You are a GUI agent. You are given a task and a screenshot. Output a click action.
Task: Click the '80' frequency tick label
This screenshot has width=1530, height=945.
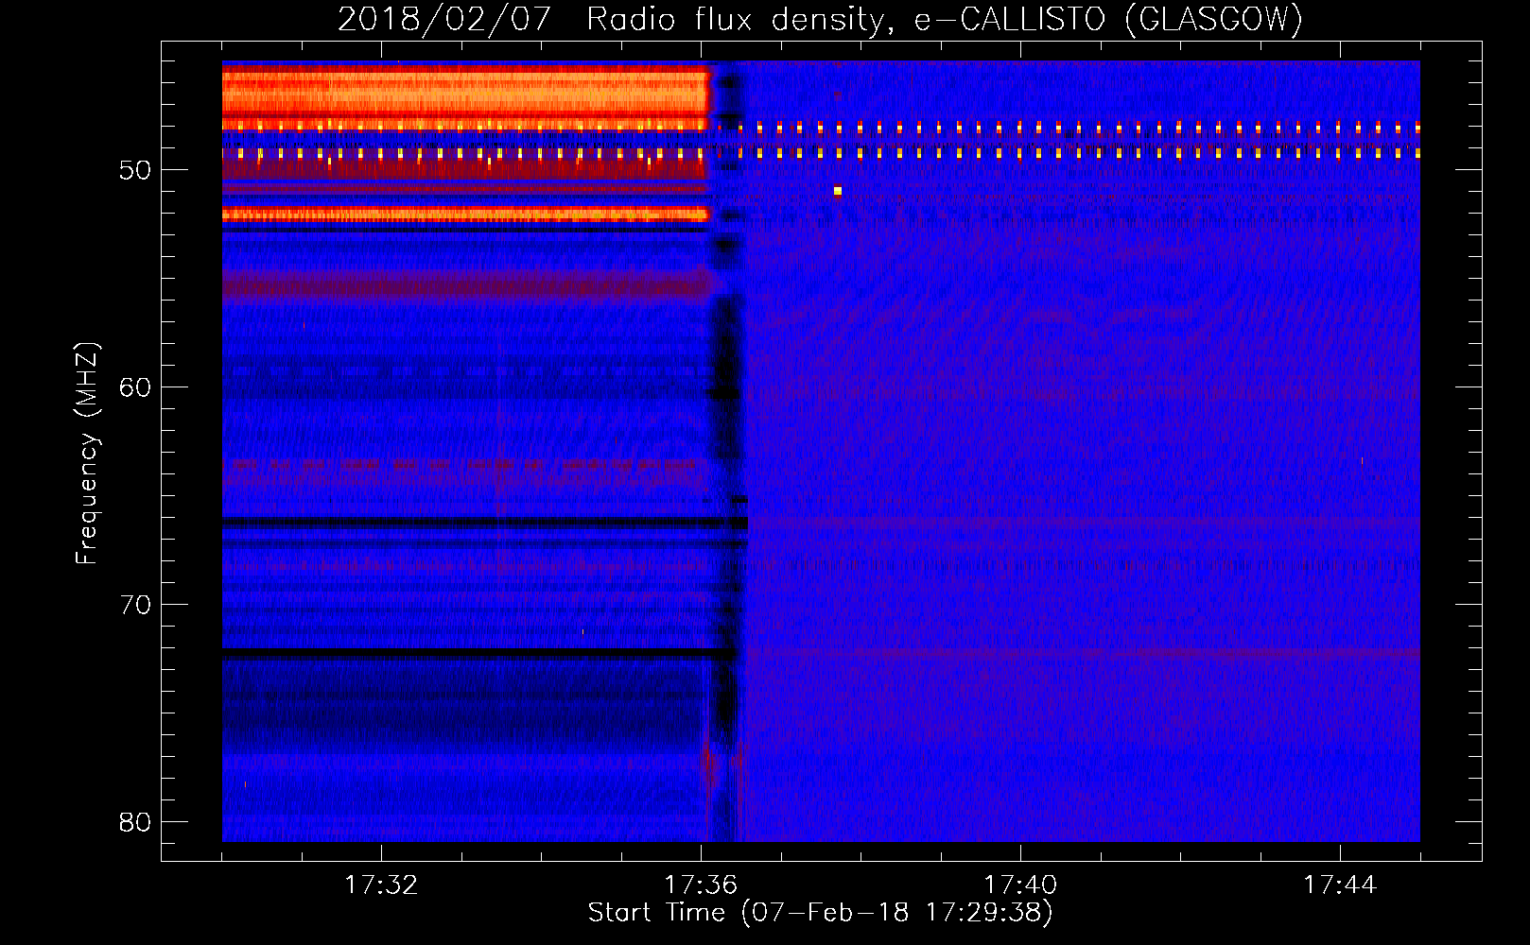[x=135, y=822]
